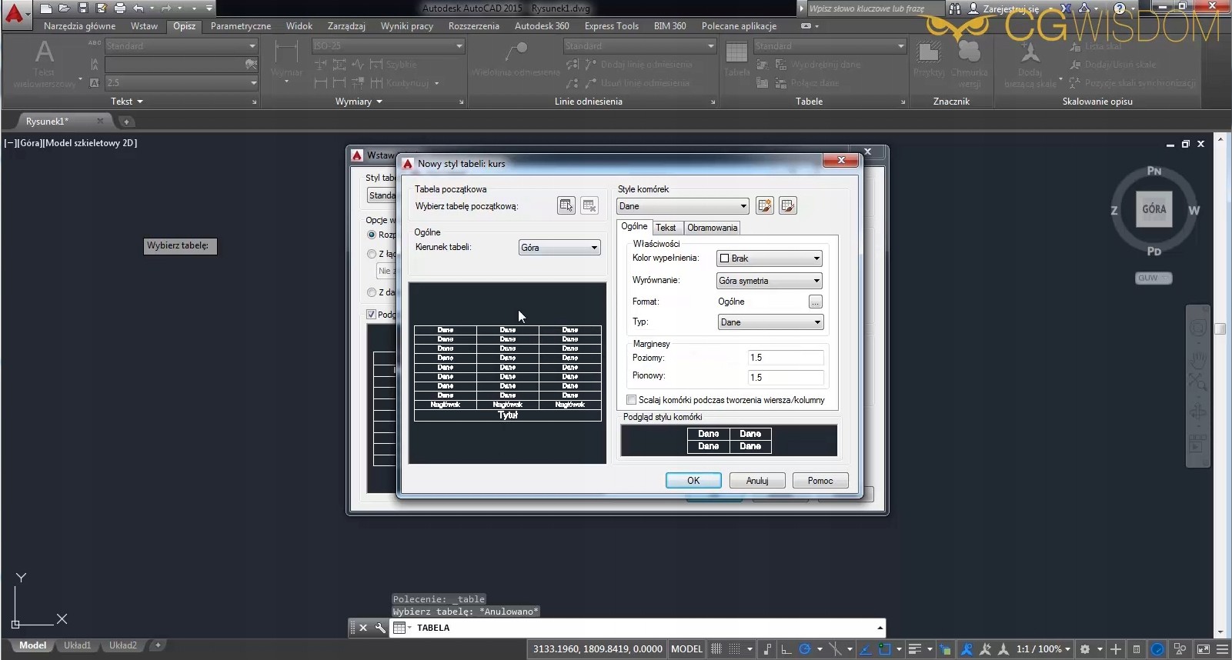The image size is (1232, 660).
Task: Open the manage cell styles icon
Action: pos(787,205)
